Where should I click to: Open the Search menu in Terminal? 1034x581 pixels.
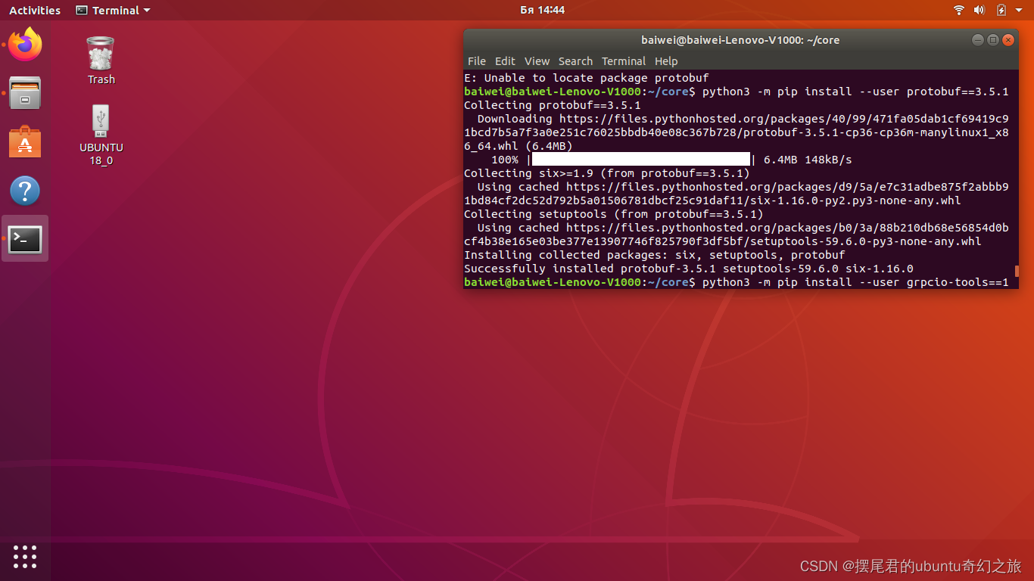[575, 61]
